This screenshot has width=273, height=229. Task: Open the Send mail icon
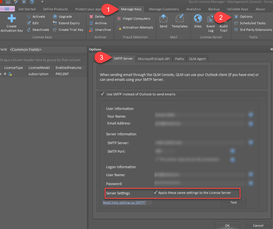coord(163,19)
